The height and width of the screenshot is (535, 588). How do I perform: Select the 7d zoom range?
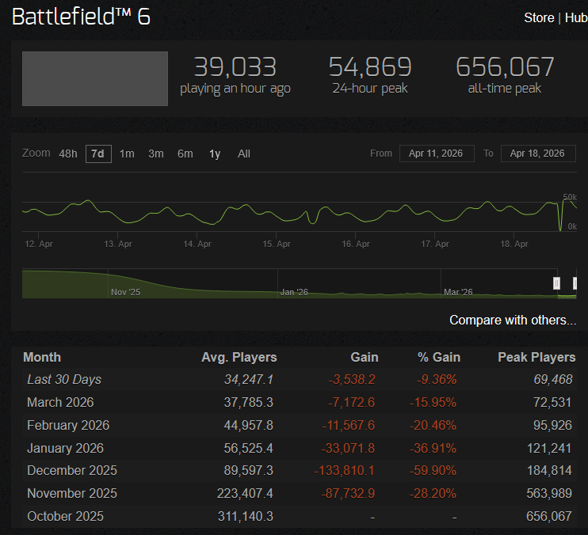pos(98,154)
